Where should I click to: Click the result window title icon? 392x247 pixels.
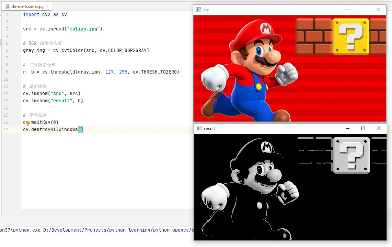pyautogui.click(x=199, y=128)
